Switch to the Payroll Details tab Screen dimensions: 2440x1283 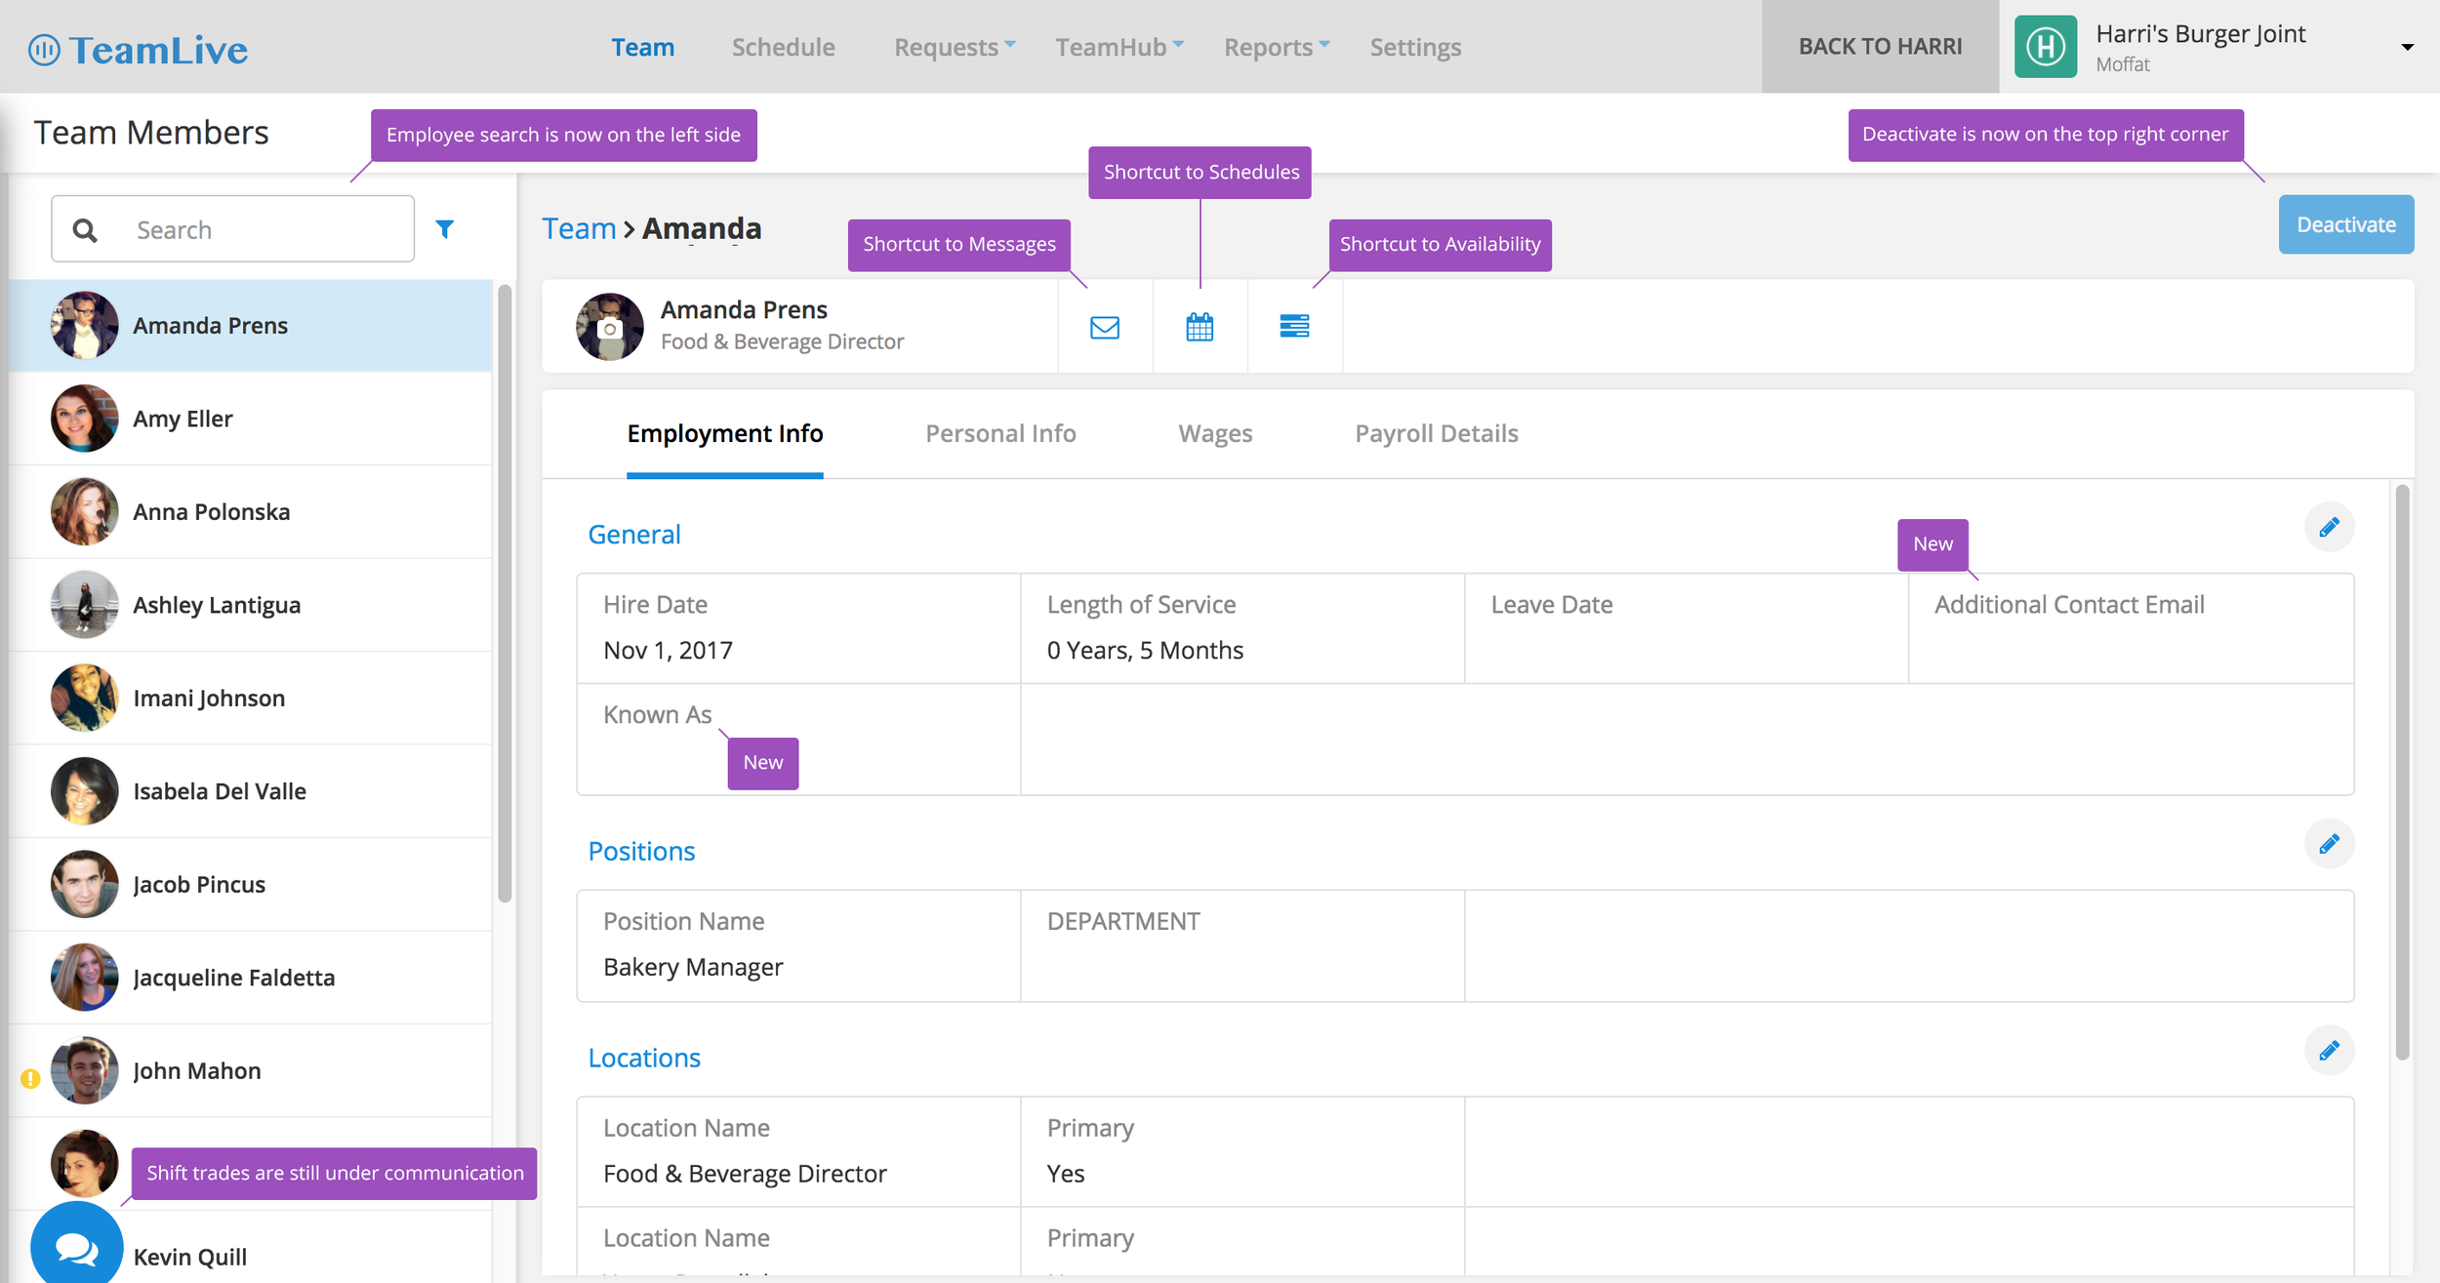tap(1436, 433)
